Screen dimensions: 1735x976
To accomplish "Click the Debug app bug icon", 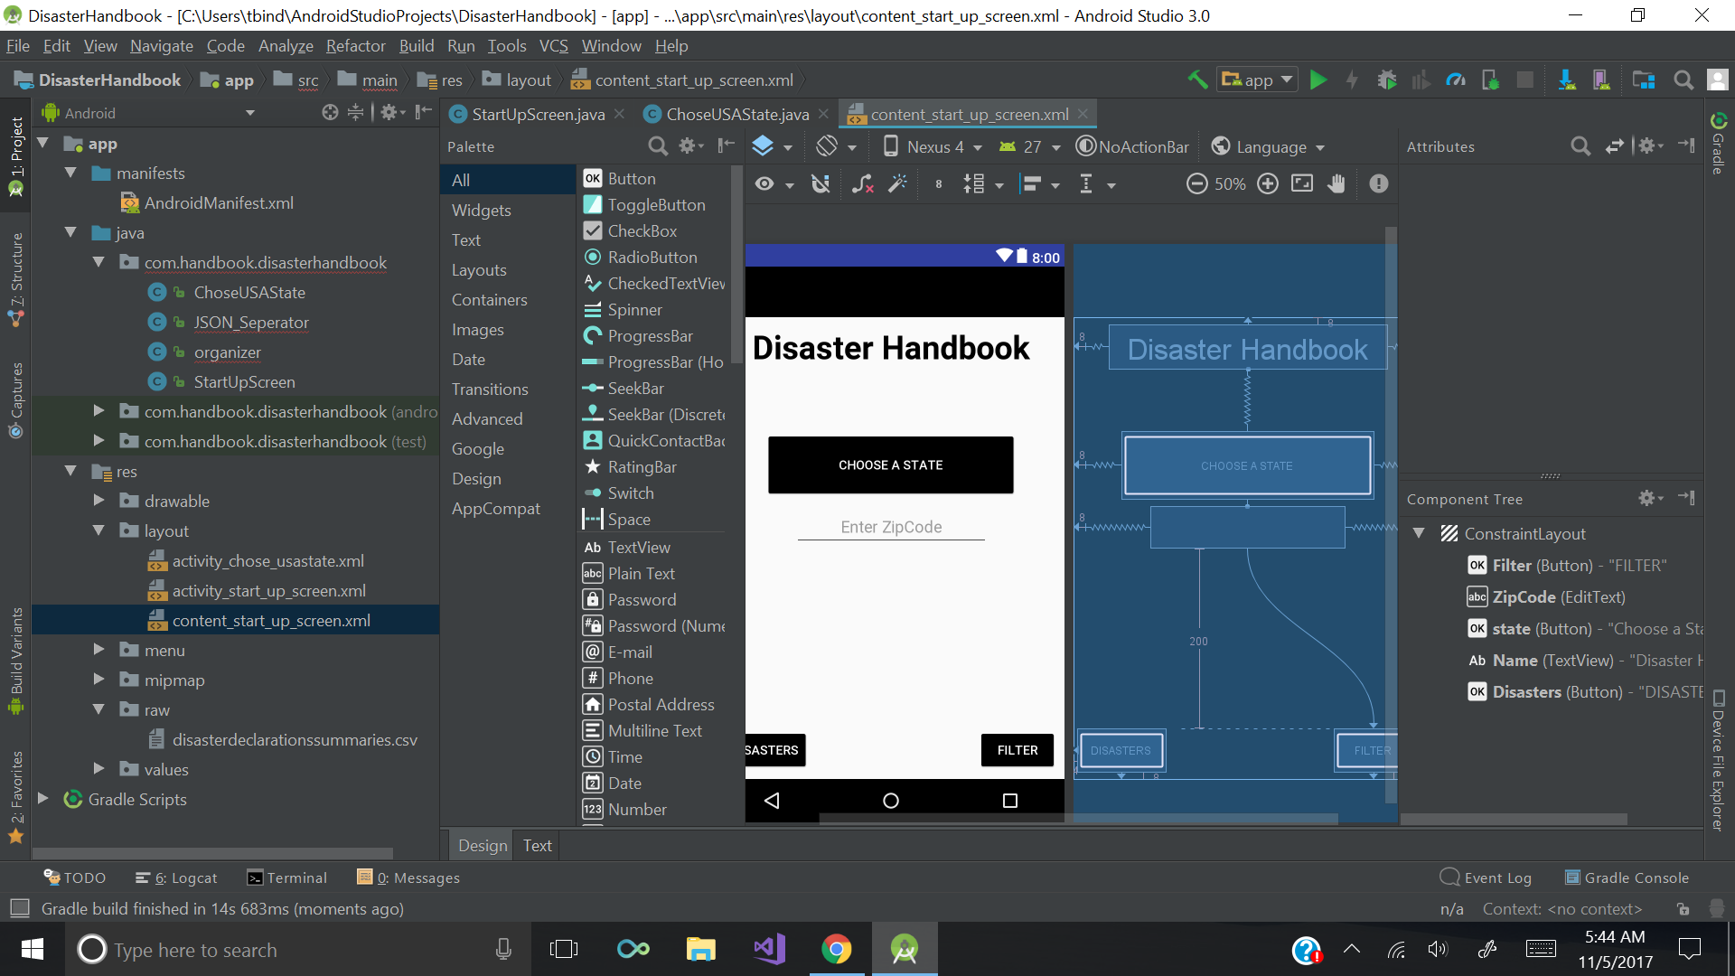I will coord(1386,80).
